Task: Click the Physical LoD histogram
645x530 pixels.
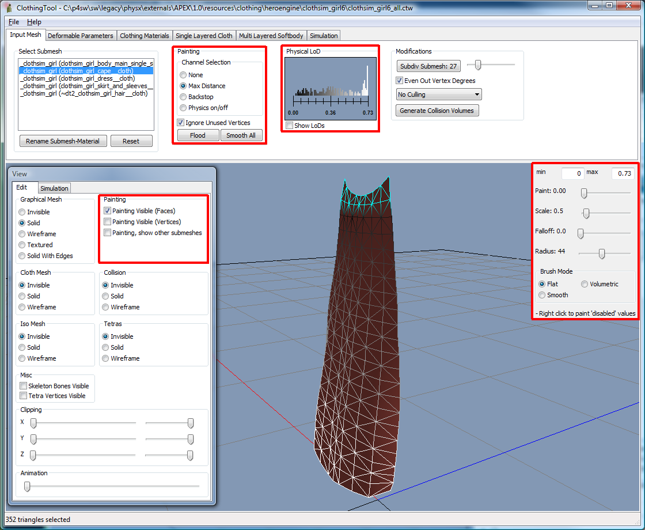Action: pos(331,89)
